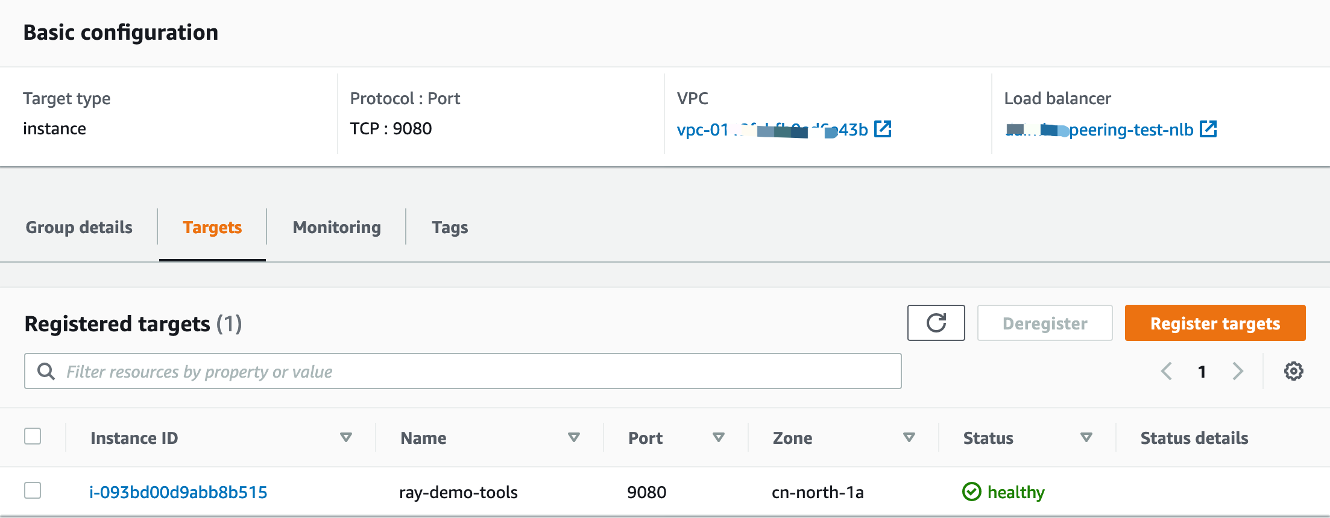Open VPC external link icon
Image resolution: width=1330 pixels, height=518 pixels.
click(883, 129)
